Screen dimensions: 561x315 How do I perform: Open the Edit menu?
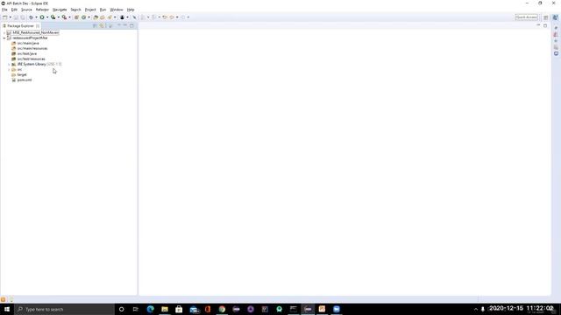click(14, 10)
